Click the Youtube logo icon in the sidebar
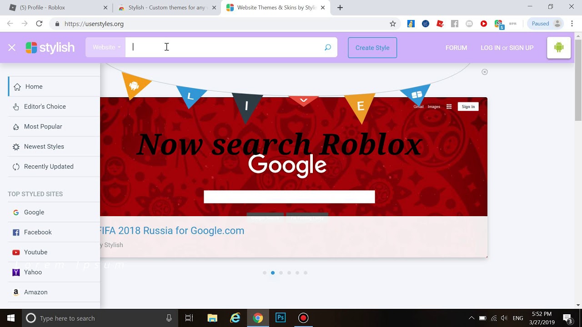The image size is (582, 327). click(16, 253)
